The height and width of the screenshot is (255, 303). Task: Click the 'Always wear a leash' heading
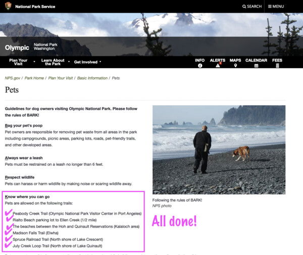[x=24, y=158]
